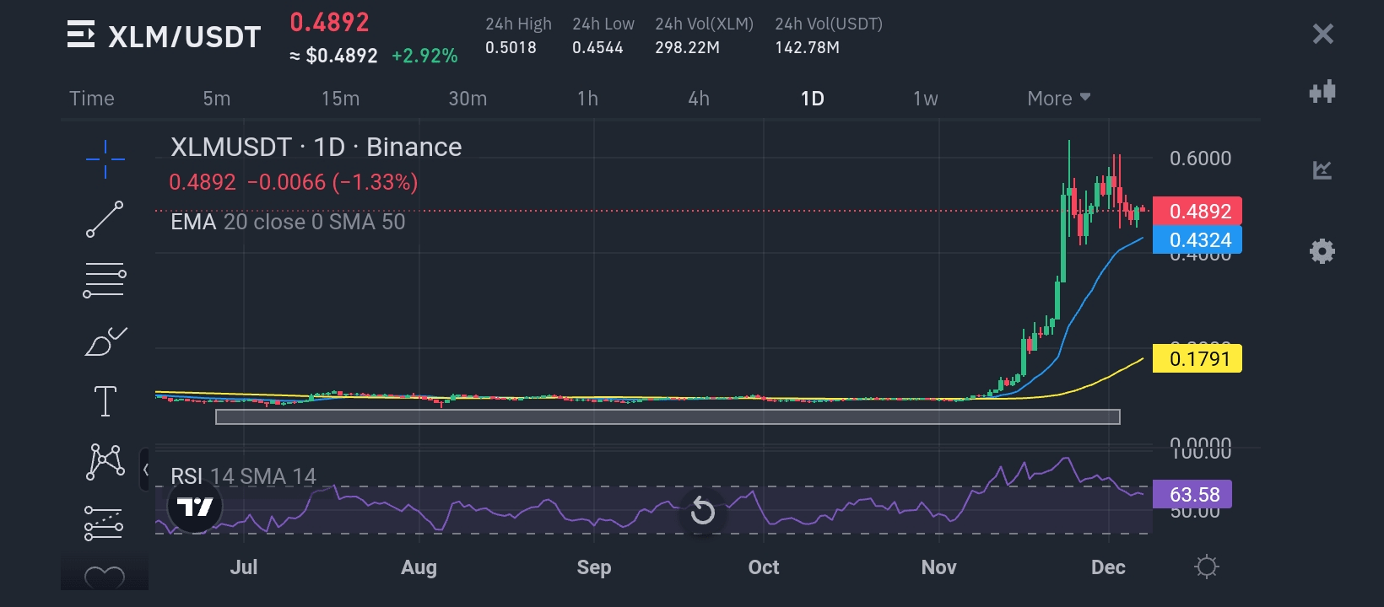This screenshot has height=607, width=1384.
Task: Expand the More timeframes dropdown
Action: tap(1058, 99)
